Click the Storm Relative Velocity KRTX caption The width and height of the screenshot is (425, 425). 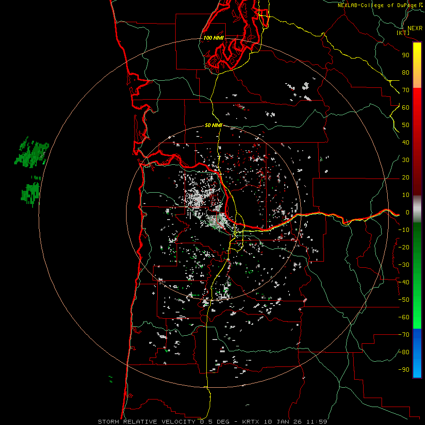pyautogui.click(x=212, y=422)
